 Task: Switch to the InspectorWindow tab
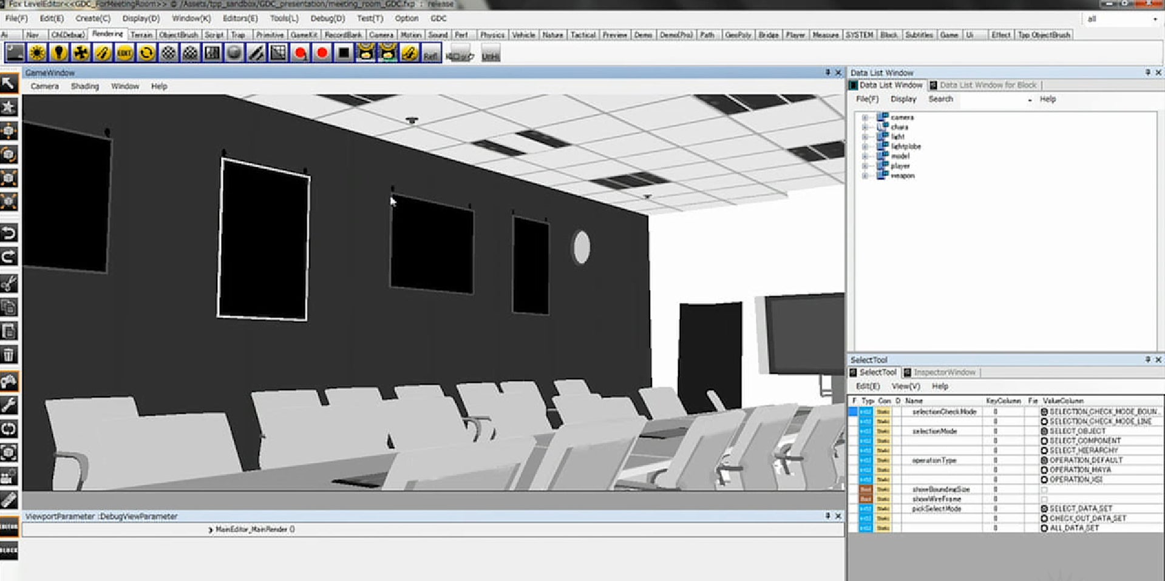pos(944,372)
